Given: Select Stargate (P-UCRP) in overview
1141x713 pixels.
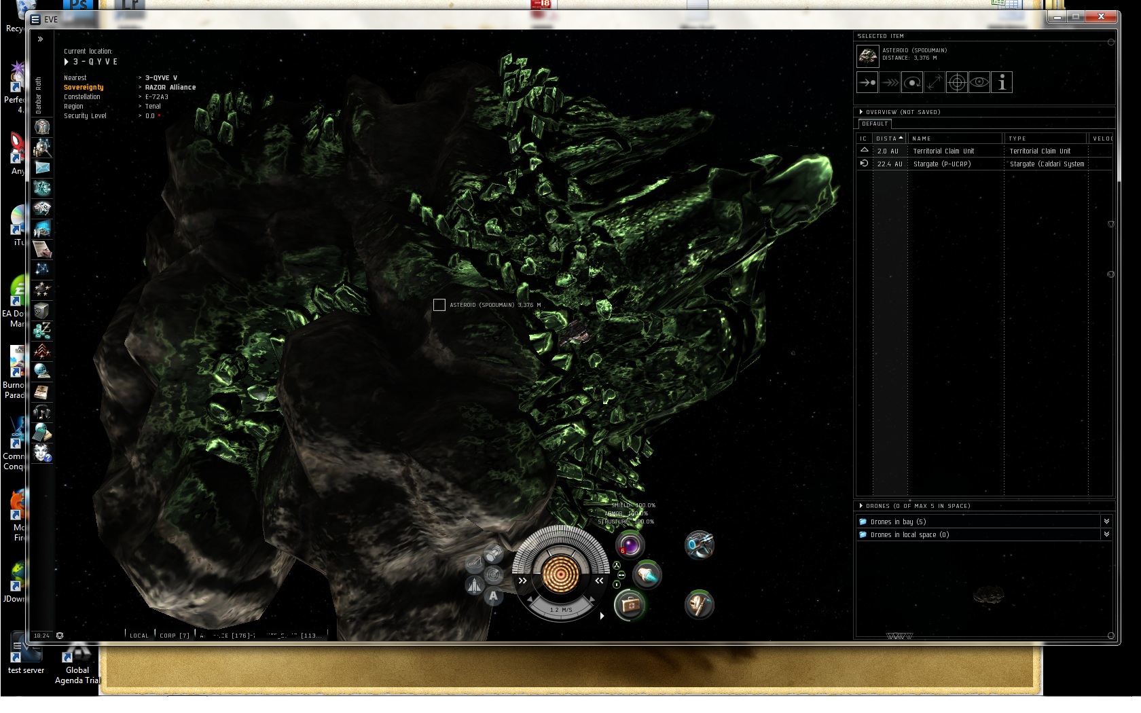Looking at the screenshot, I should [941, 164].
